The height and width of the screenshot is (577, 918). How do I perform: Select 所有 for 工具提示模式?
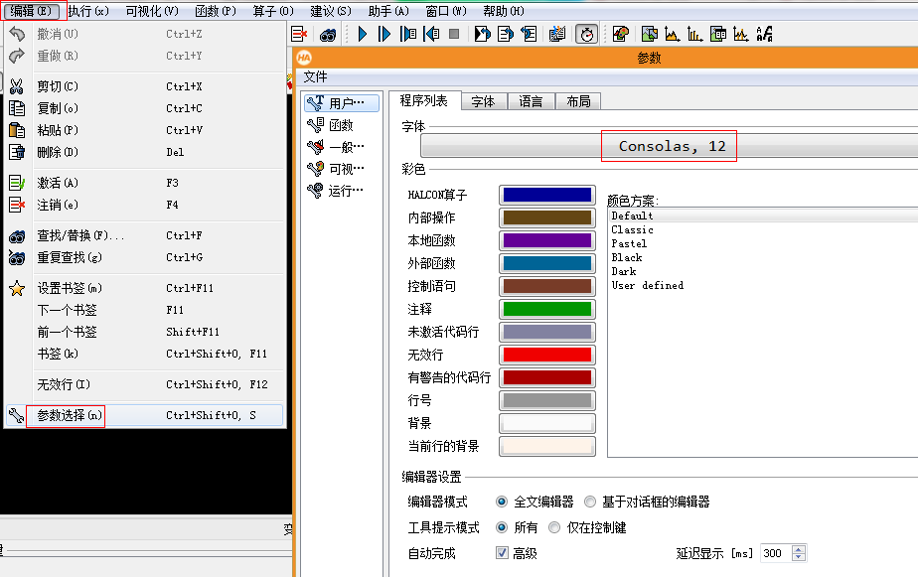[x=501, y=527]
